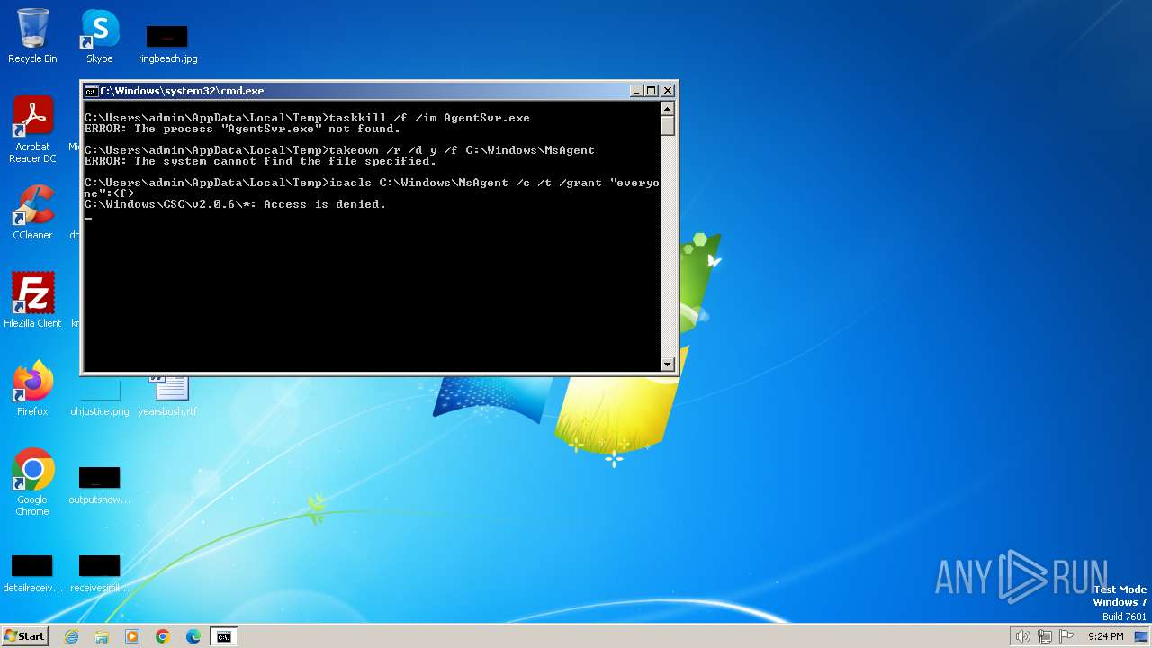Screen dimensions: 1152x648
Task: Launch CCleaner from the desktop
Action: [x=32, y=212]
